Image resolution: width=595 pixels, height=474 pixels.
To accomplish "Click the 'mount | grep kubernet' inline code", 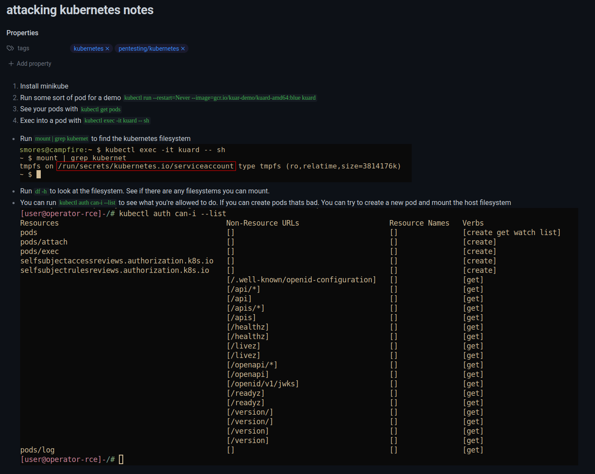I will click(61, 139).
